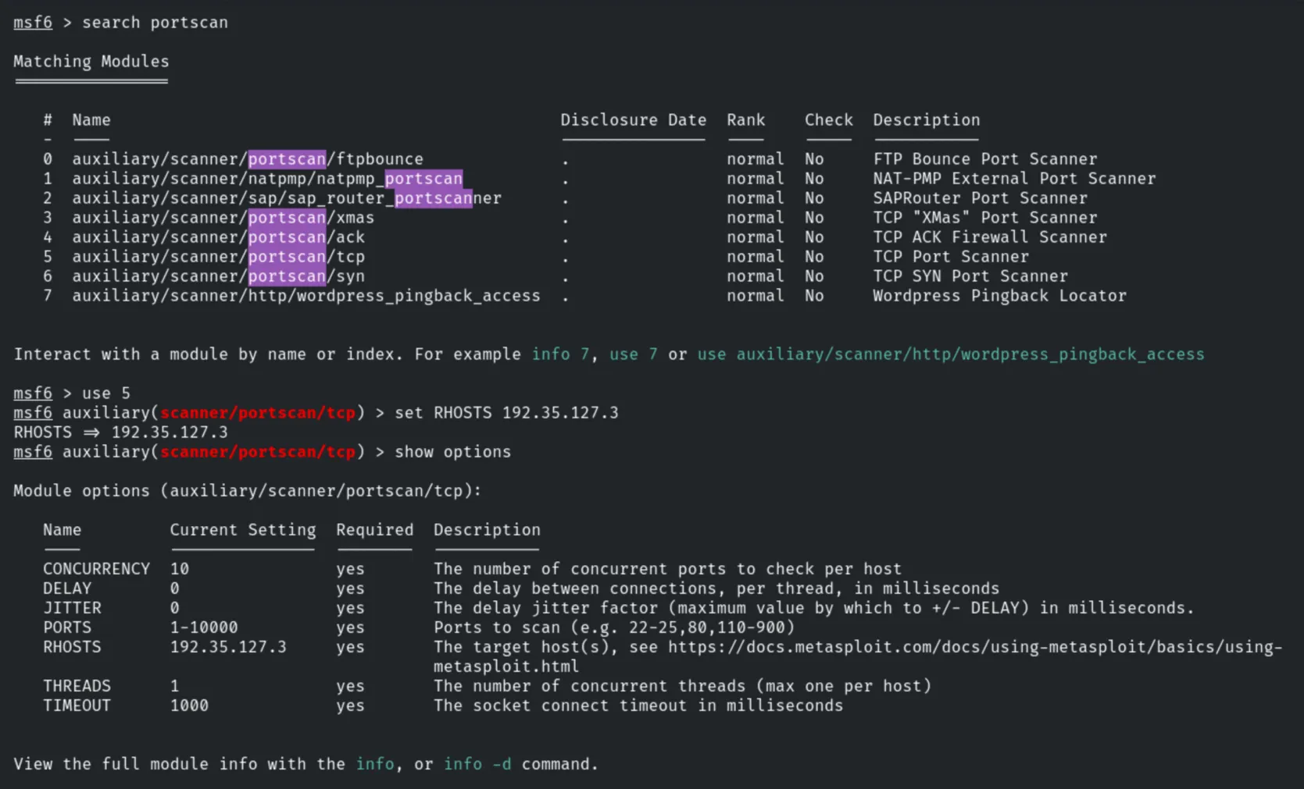The width and height of the screenshot is (1304, 789).
Task: Click the 'Required' column header
Action: (x=375, y=530)
